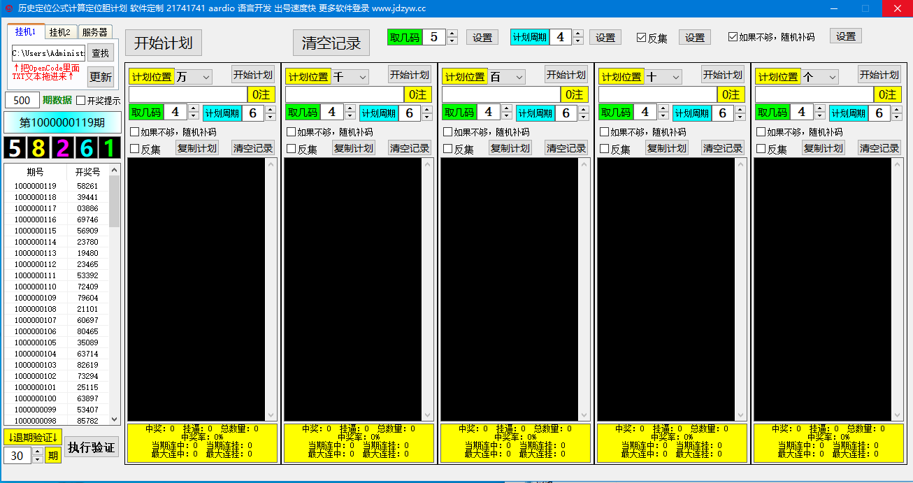Click the 查找 browse button
The height and width of the screenshot is (483, 913).
pos(101,52)
